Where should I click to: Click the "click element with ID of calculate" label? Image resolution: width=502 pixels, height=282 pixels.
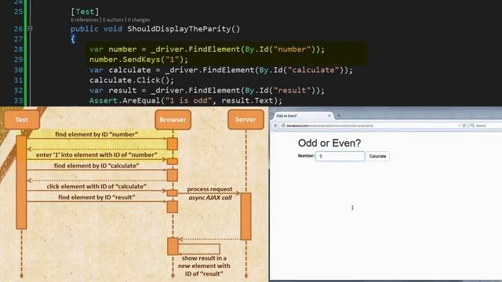(x=96, y=186)
